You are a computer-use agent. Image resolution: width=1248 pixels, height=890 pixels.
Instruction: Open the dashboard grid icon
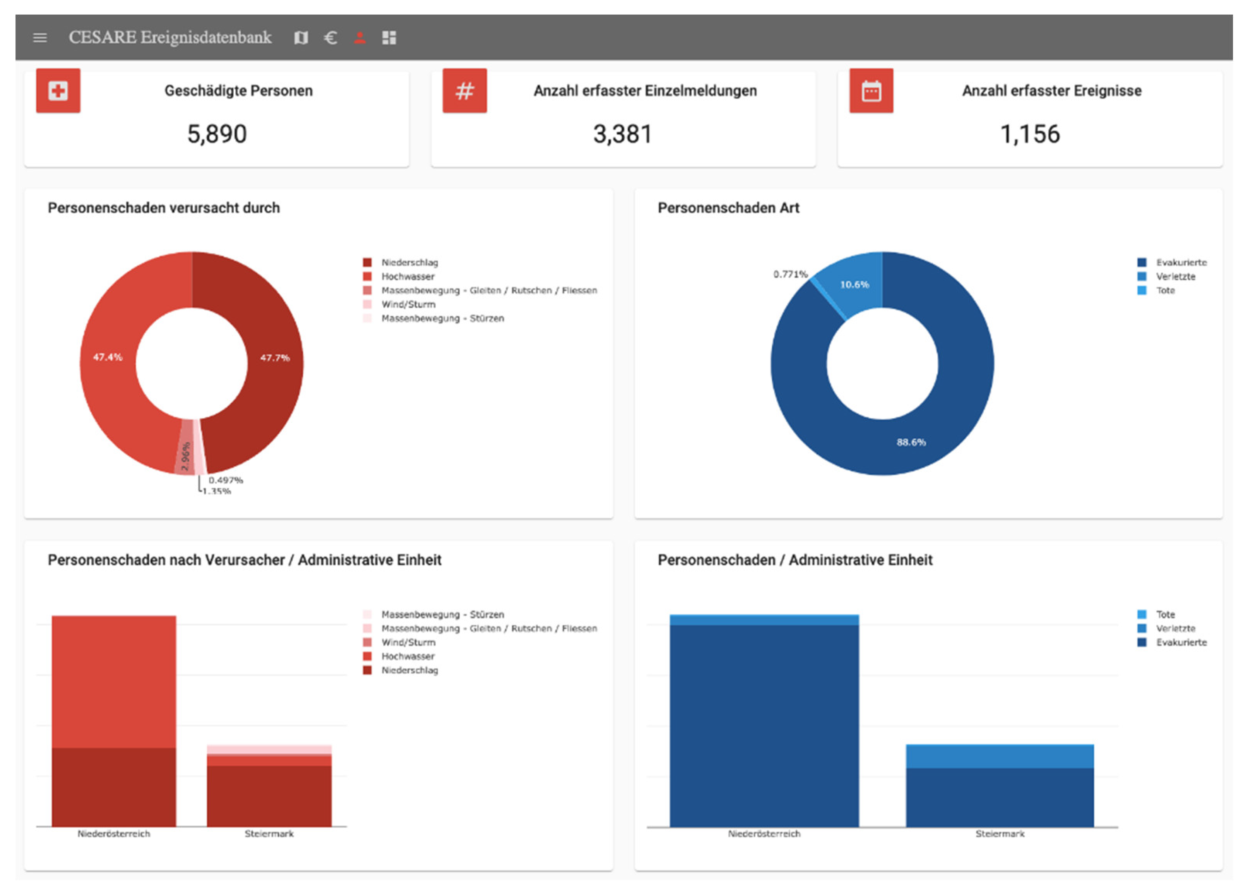tap(389, 38)
